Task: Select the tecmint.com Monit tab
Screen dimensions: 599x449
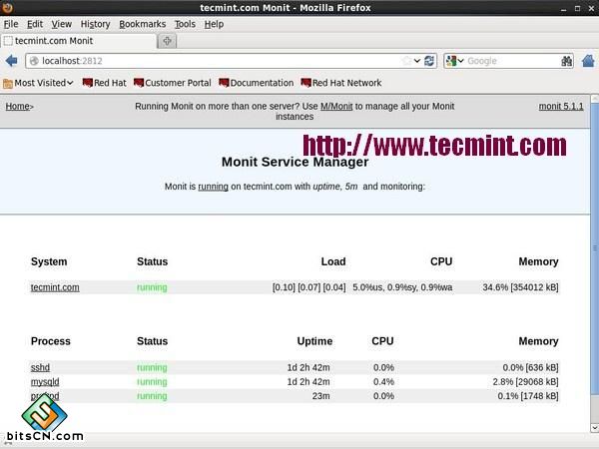Action: [x=78, y=41]
